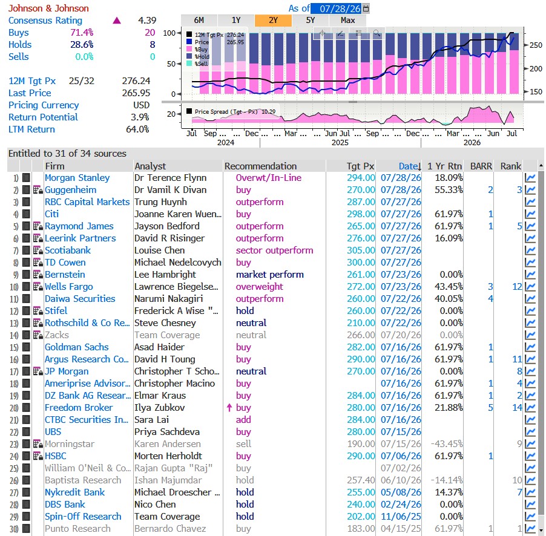The height and width of the screenshot is (536, 546).
Task: Switch chart range to 1Y
Action: point(236,21)
